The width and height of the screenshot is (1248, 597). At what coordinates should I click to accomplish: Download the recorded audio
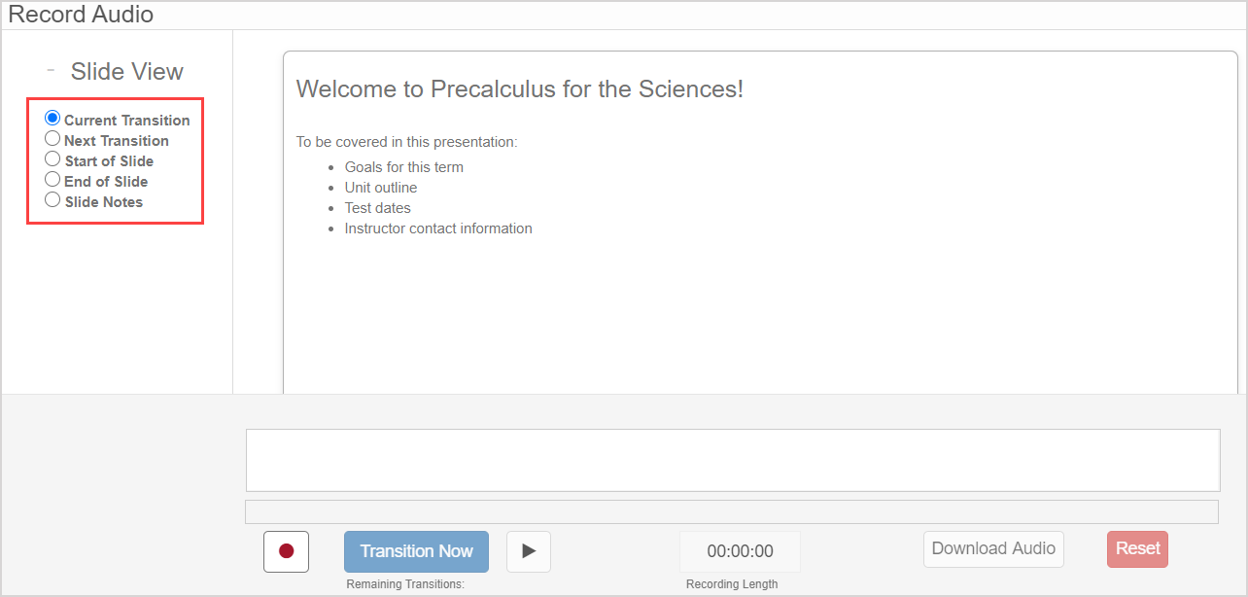point(992,548)
